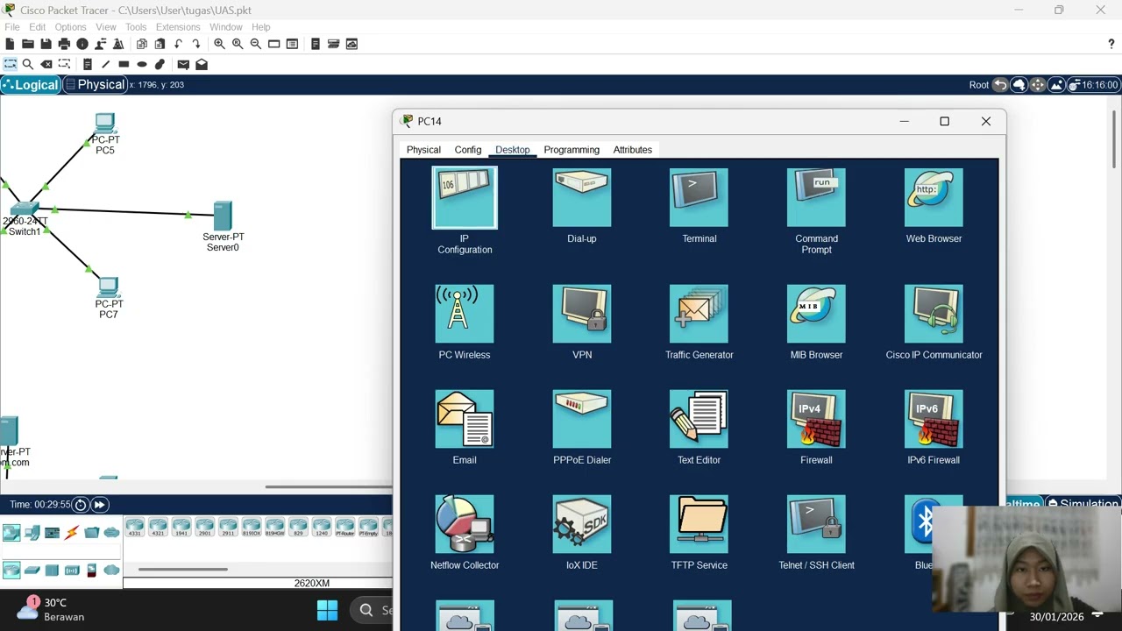Click the Fast Forward Time button
Image resolution: width=1122 pixels, height=631 pixels.
click(100, 505)
